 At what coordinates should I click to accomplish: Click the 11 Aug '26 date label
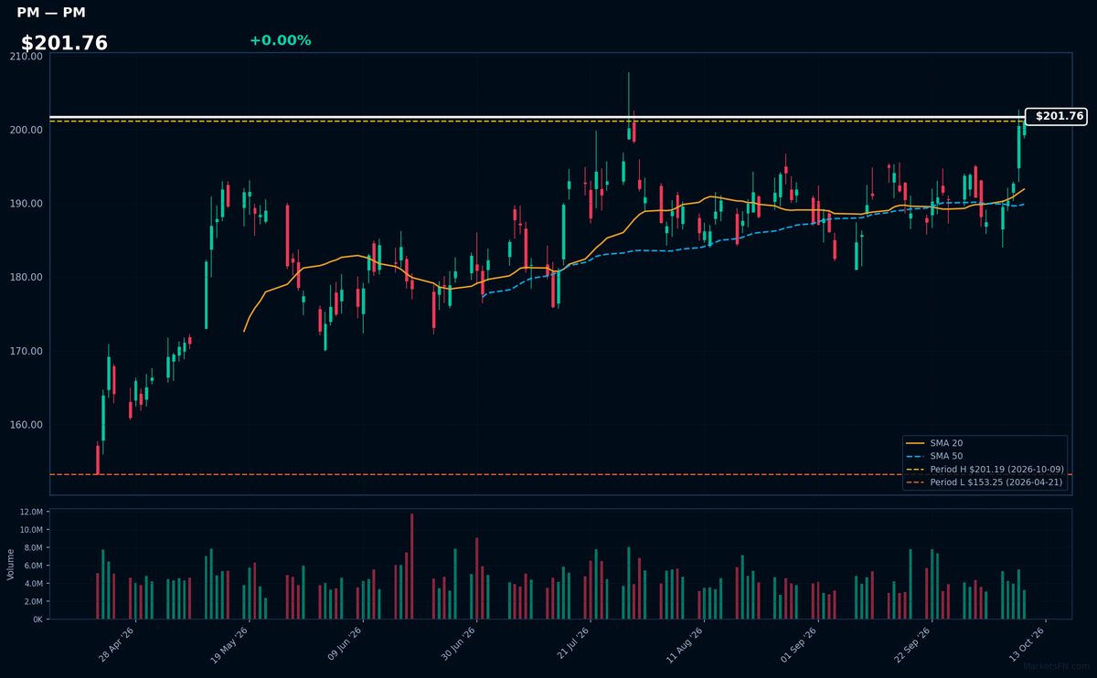click(685, 645)
